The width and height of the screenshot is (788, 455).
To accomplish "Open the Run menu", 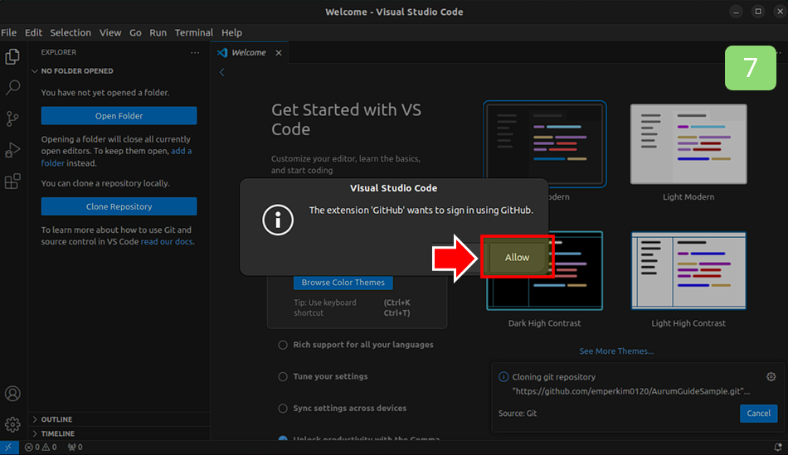I will coord(158,32).
